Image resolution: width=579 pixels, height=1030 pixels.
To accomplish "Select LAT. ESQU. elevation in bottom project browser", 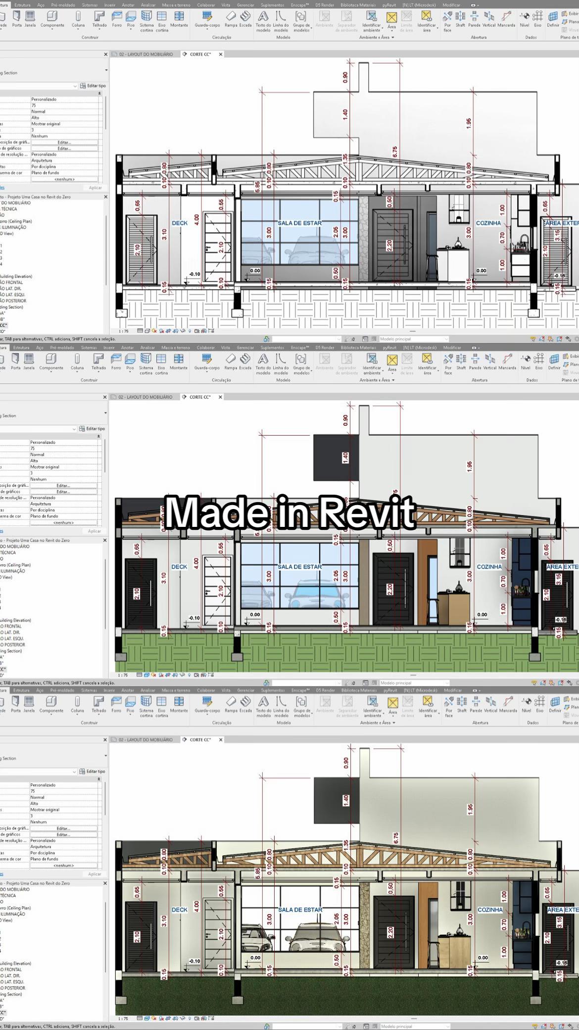I will pos(12,981).
